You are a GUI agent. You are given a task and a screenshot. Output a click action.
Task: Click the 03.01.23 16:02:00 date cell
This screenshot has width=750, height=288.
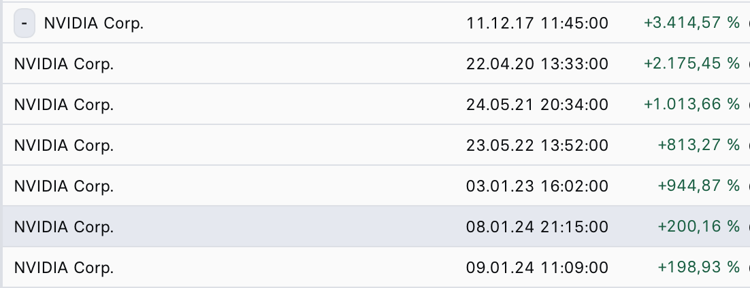click(x=537, y=186)
